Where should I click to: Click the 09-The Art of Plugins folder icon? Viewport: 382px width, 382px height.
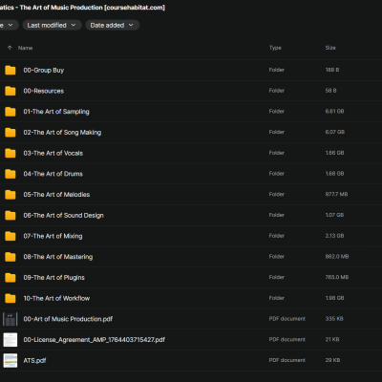(x=11, y=278)
